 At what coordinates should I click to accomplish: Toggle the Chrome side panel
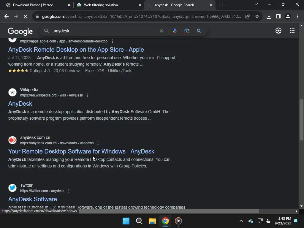click(x=278, y=17)
